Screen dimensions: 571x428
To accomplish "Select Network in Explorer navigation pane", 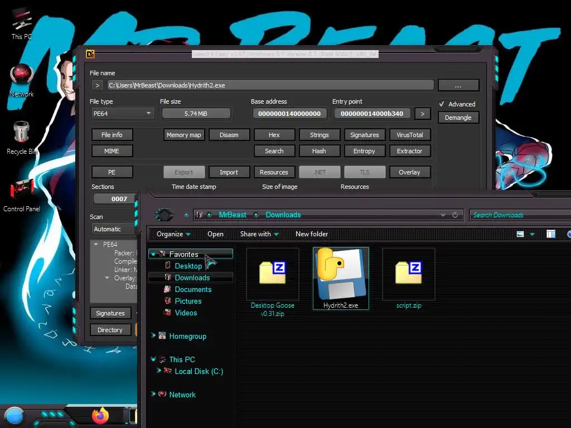I will click(x=182, y=395).
